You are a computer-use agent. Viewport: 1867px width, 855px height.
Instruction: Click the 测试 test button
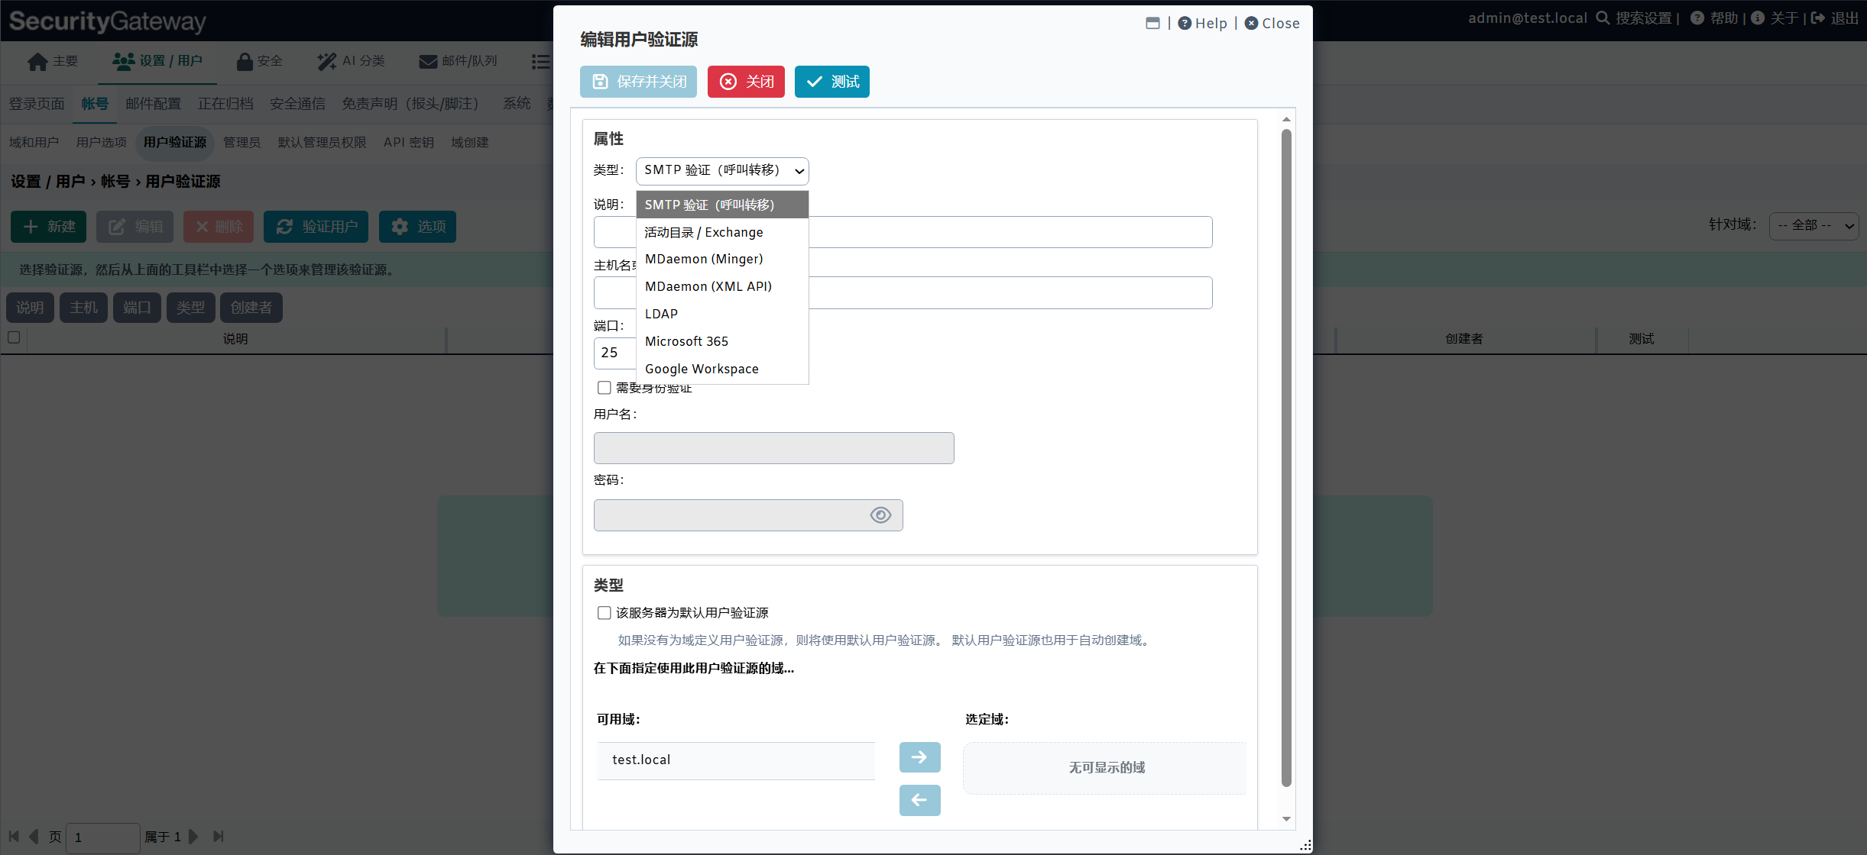831,82
